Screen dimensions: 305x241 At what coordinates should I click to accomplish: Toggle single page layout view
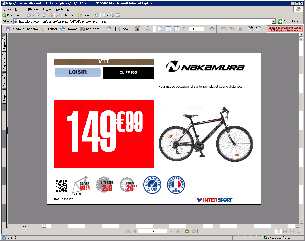pos(278,231)
